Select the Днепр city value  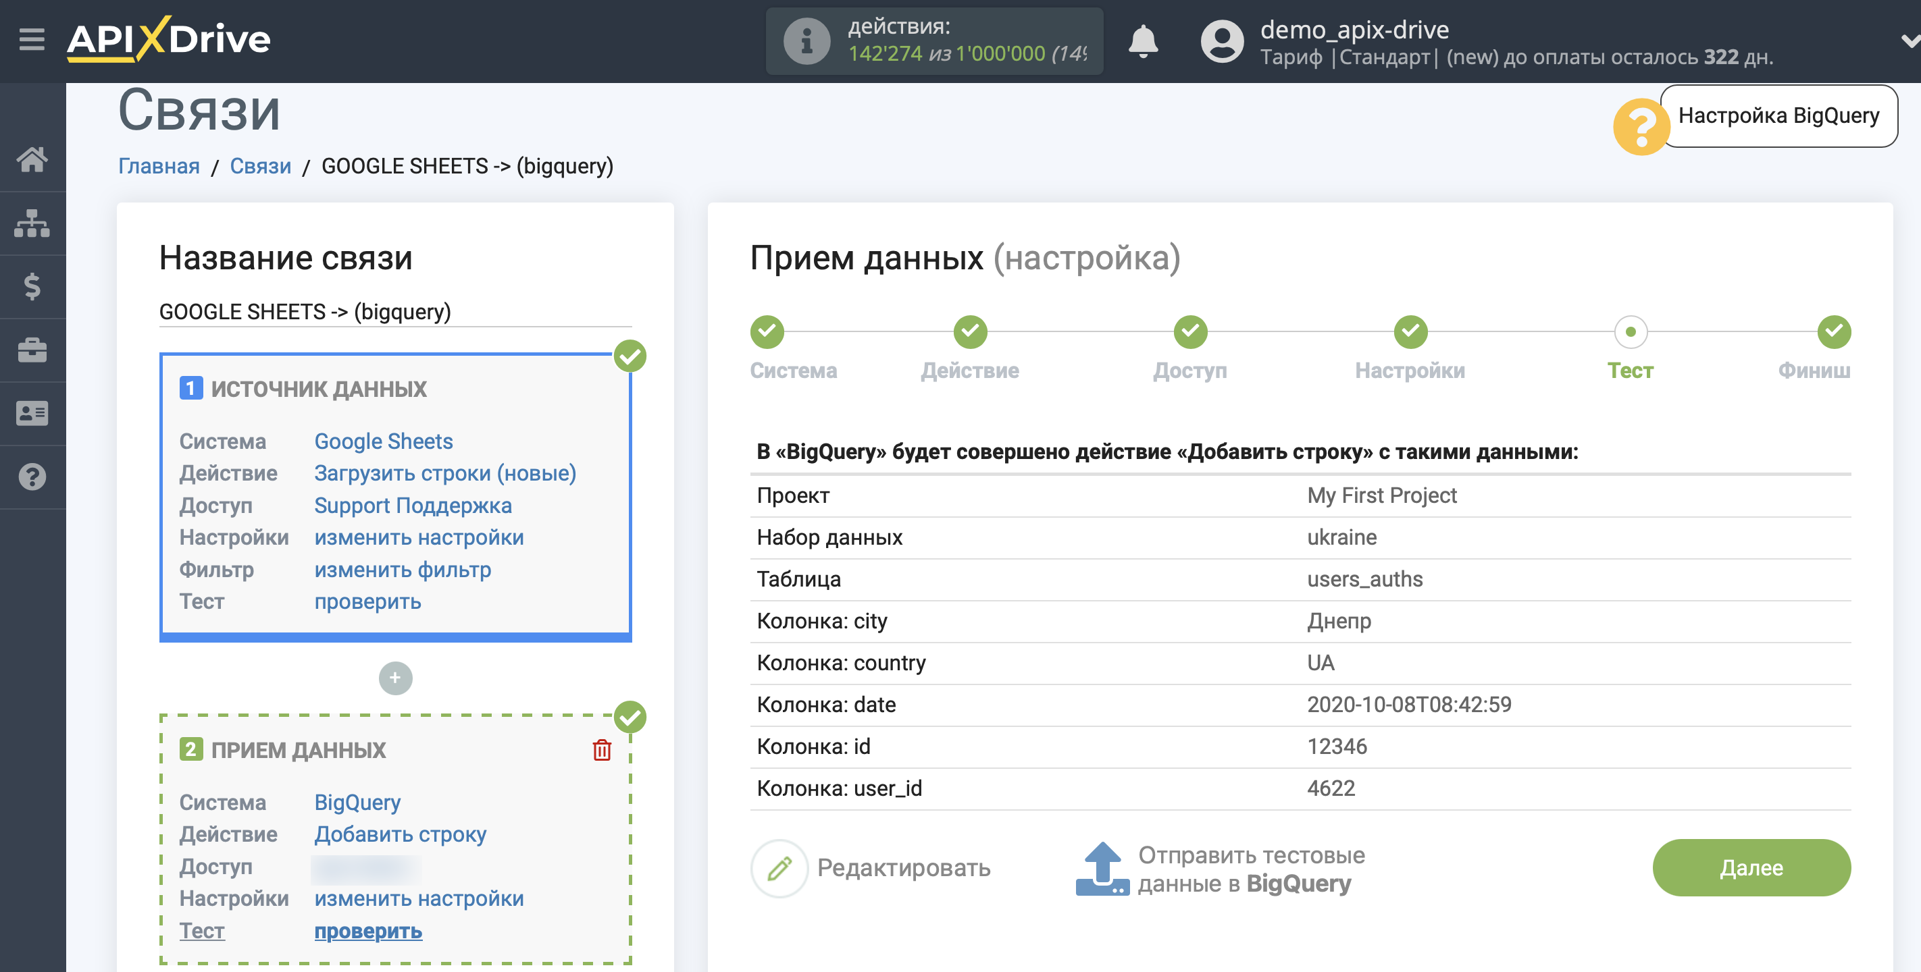click(x=1339, y=621)
